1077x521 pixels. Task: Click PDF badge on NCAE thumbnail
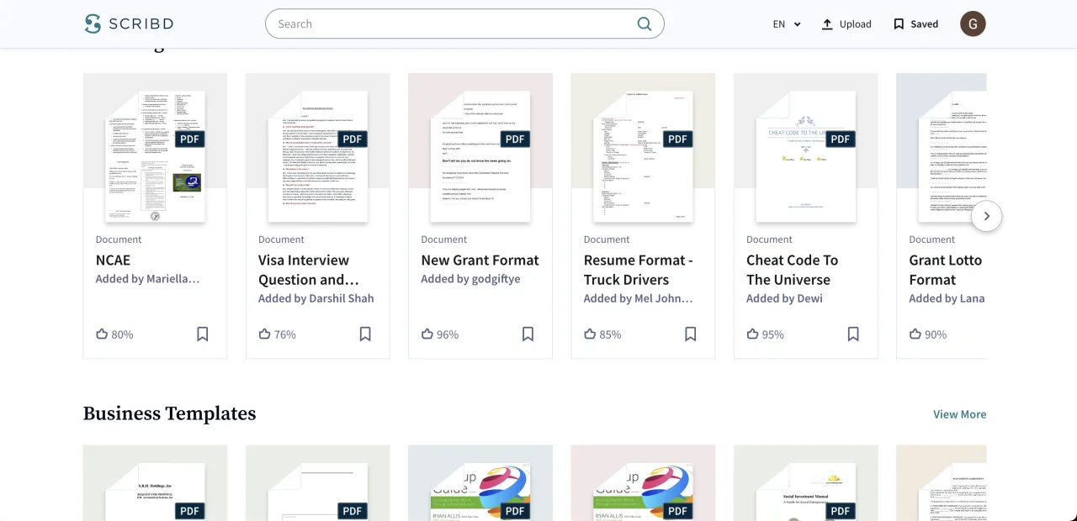tap(190, 139)
